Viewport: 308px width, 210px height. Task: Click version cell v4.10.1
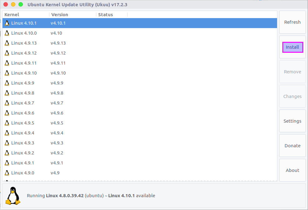click(x=58, y=23)
